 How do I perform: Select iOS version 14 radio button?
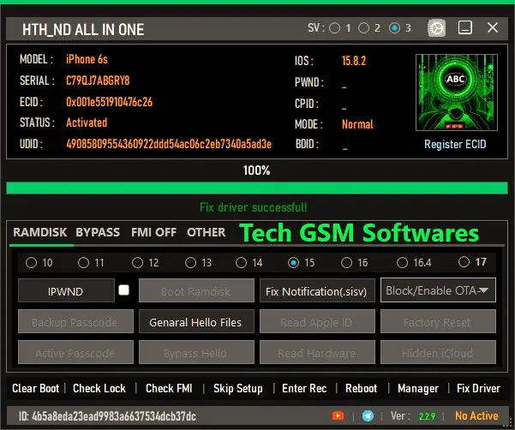(241, 263)
